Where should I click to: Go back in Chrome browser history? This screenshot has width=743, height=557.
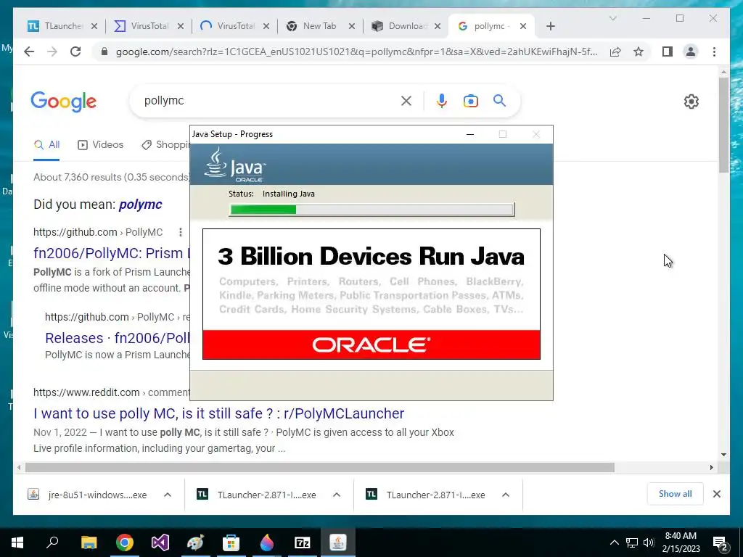pyautogui.click(x=29, y=51)
